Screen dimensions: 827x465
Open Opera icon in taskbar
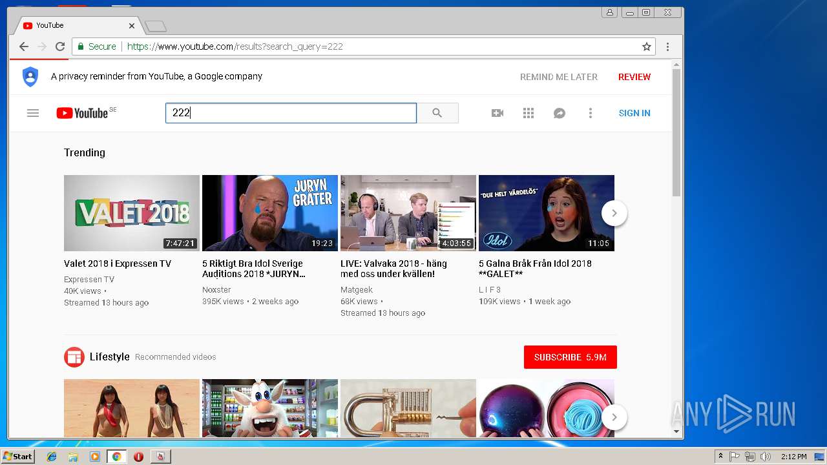coord(138,457)
